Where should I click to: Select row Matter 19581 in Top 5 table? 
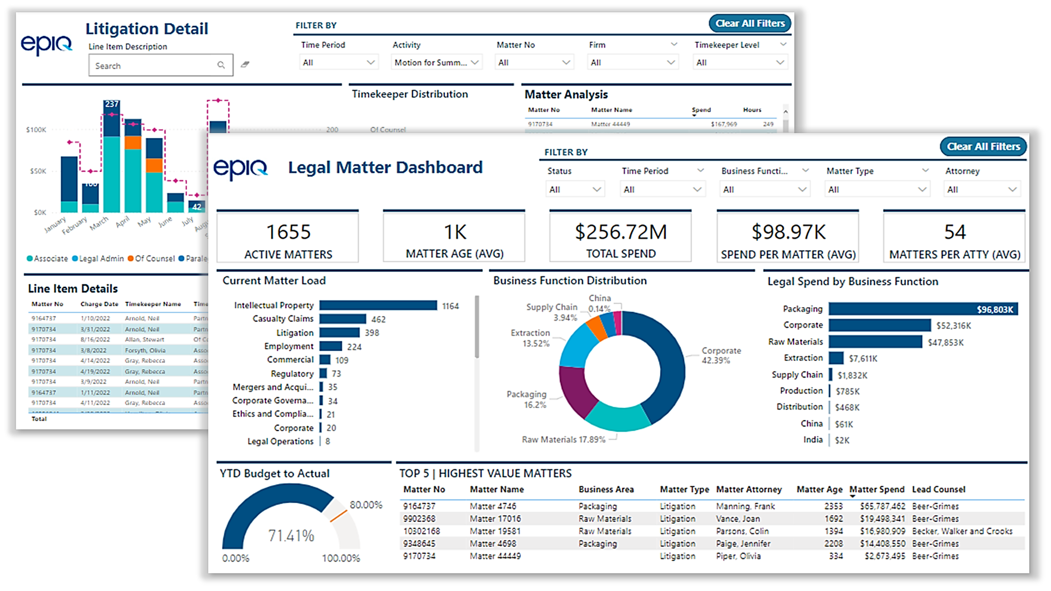712,531
